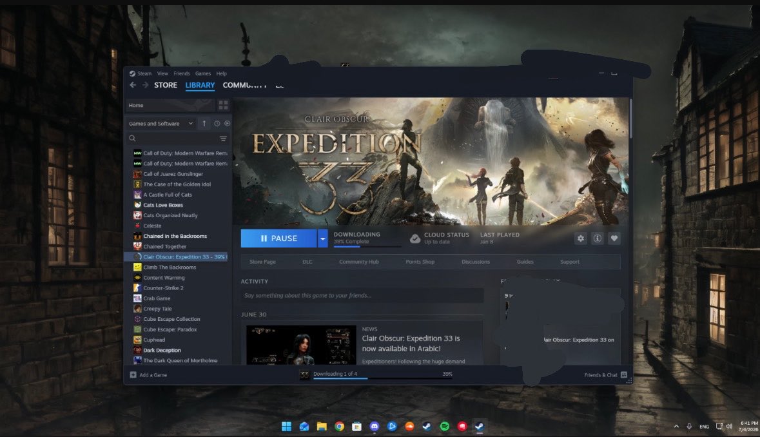The image size is (760, 437).
Task: Open Friends & Chat icon
Action: pos(624,374)
